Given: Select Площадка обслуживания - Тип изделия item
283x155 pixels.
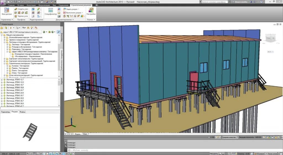Looking at the screenshot, I should coord(27,47).
